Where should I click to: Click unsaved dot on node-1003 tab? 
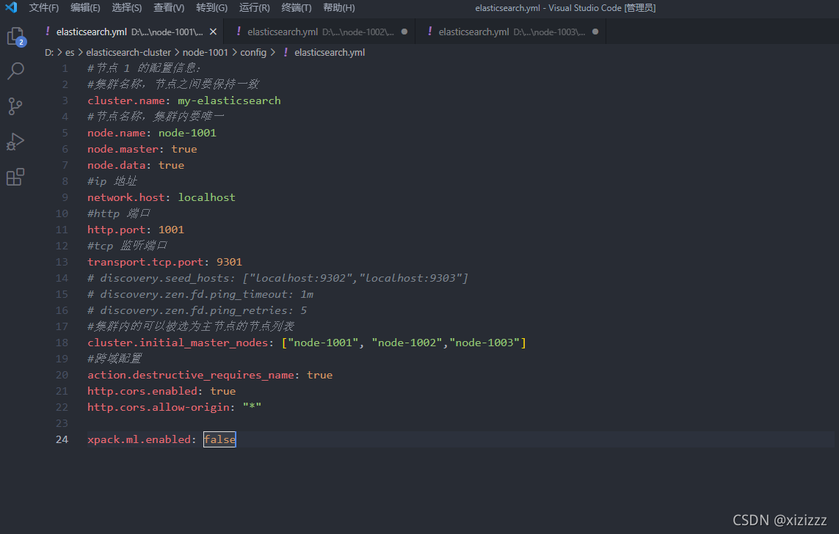(595, 32)
